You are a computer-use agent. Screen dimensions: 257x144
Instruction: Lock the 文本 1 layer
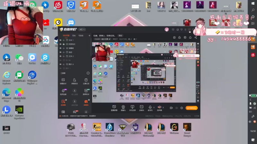click(x=64, y=40)
